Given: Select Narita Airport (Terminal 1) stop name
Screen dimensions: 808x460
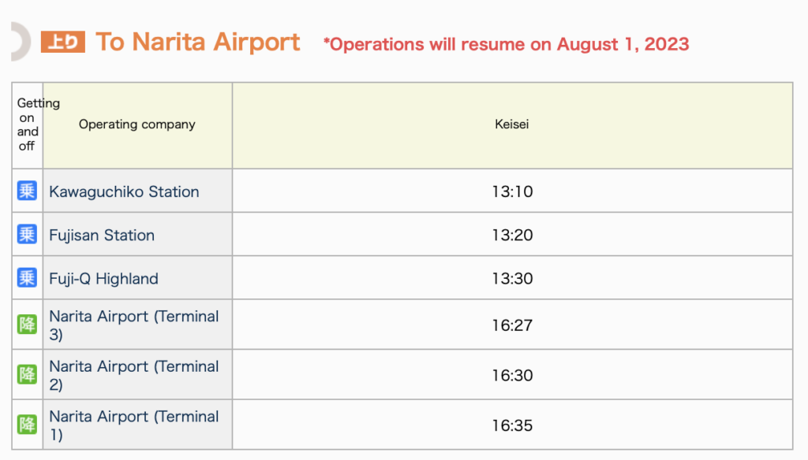Looking at the screenshot, I should tap(134, 425).
